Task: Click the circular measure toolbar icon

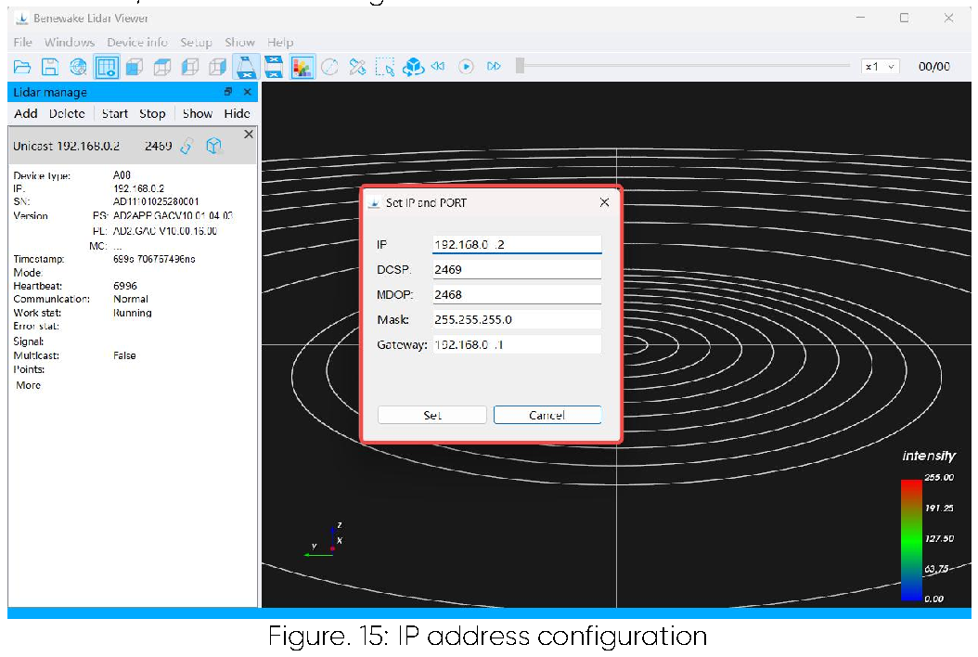Action: tap(329, 67)
